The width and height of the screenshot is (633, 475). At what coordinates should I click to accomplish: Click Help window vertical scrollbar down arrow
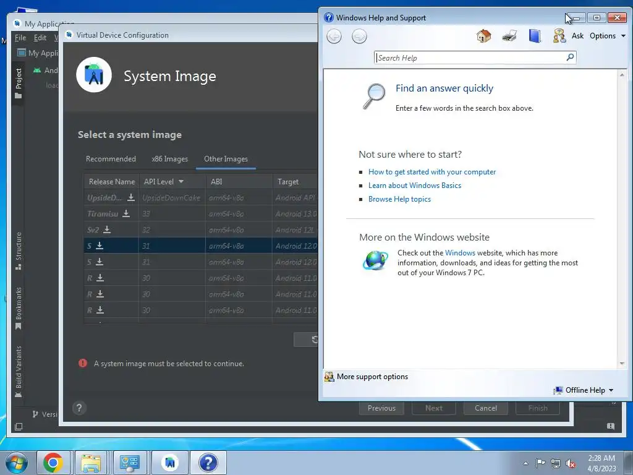click(x=622, y=364)
